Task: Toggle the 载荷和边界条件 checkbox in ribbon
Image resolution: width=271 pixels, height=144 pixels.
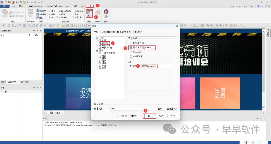Action: pyautogui.click(x=57, y=11)
